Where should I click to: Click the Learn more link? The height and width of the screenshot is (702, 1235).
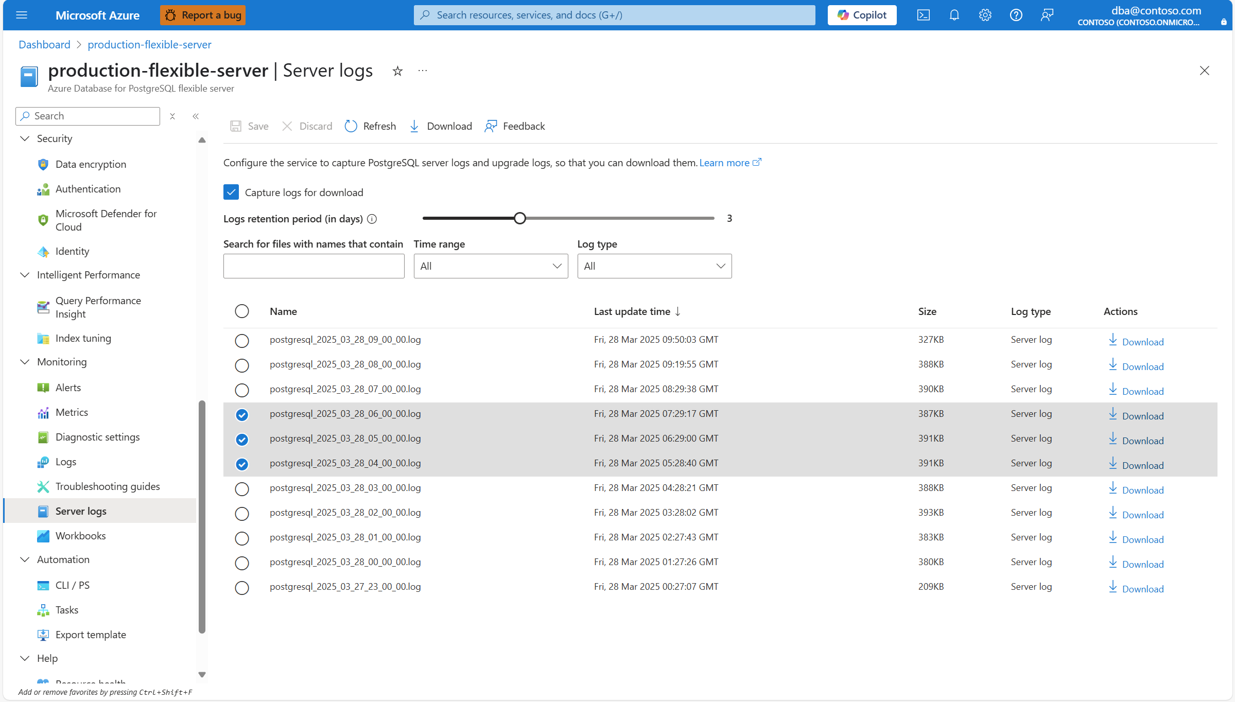click(x=724, y=163)
